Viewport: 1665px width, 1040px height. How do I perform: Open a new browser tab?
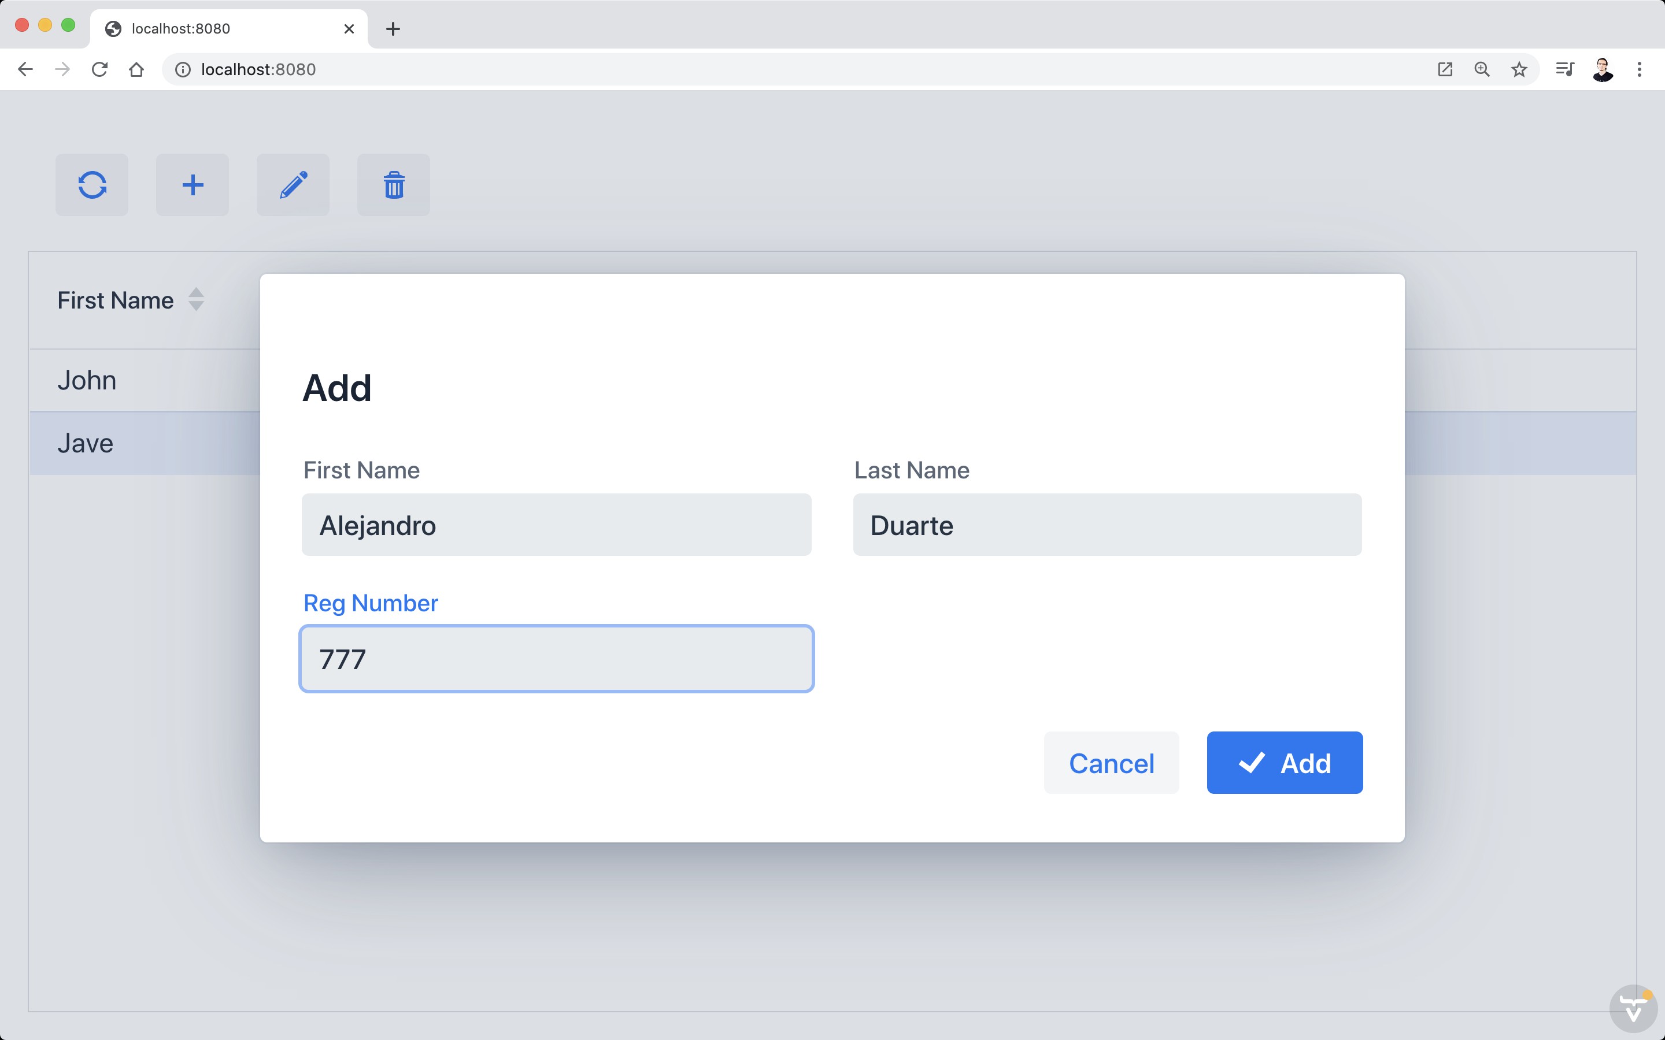[x=393, y=29]
